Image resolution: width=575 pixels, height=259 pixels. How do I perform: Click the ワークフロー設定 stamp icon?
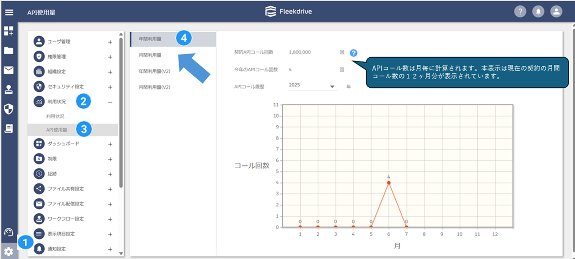pos(39,219)
